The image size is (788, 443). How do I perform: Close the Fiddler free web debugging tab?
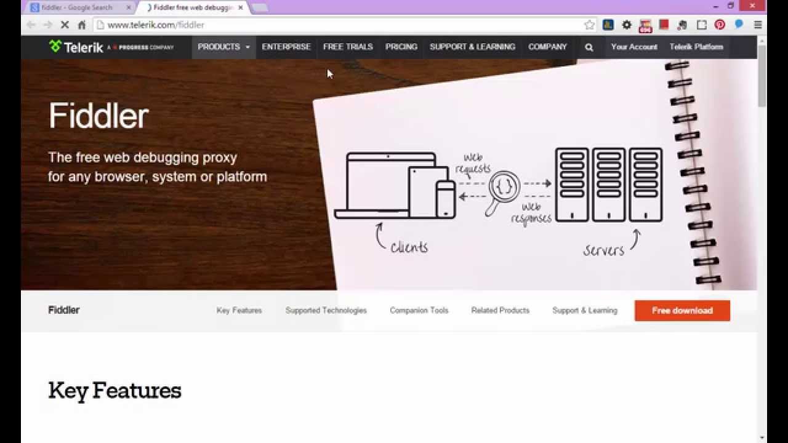241,7
